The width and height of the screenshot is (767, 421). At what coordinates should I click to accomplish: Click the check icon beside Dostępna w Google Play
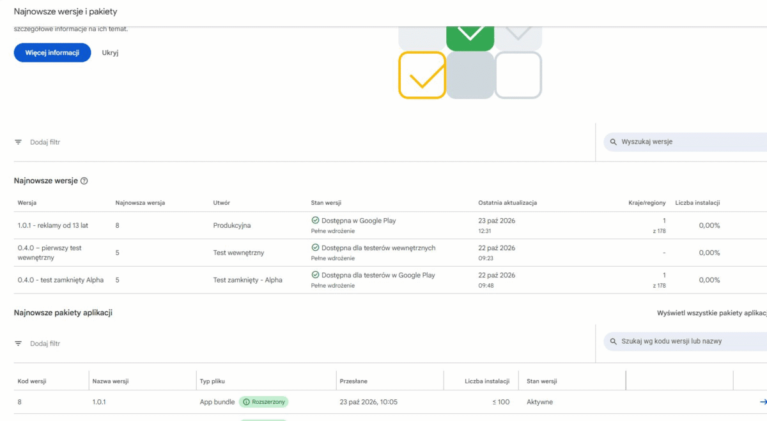(x=315, y=221)
